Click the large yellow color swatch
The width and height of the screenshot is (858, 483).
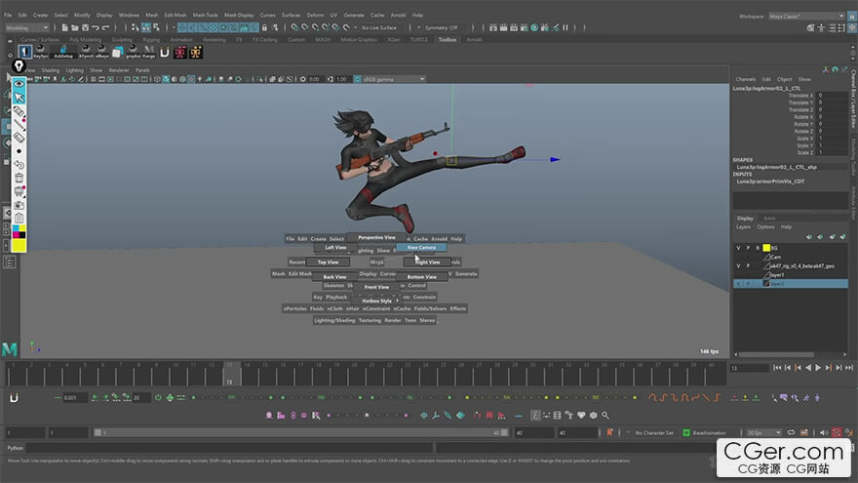tap(19, 245)
